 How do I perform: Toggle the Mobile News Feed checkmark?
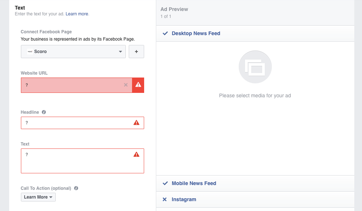click(165, 183)
